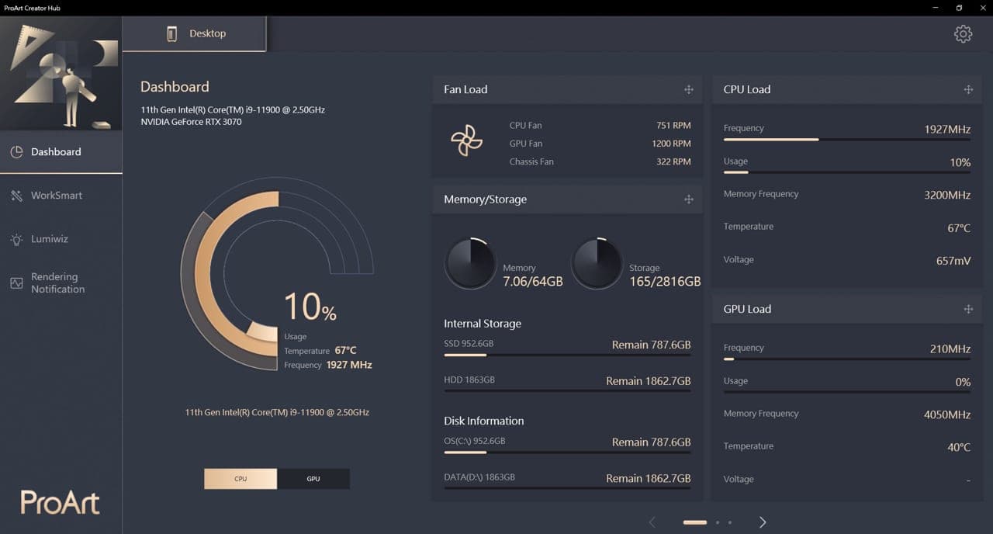Click the circular CPU usage gauge
993x534 pixels.
click(277, 274)
